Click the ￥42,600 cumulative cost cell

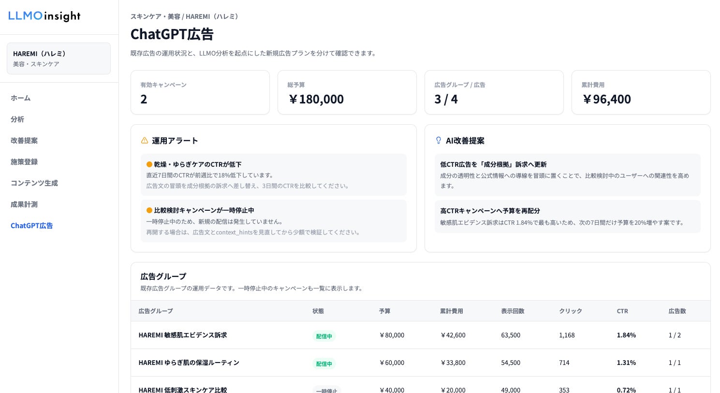pos(453,335)
